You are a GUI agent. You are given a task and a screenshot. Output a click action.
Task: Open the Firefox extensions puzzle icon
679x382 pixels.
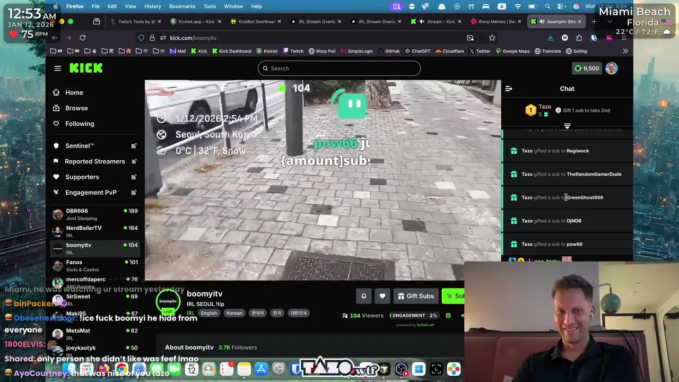click(x=579, y=38)
